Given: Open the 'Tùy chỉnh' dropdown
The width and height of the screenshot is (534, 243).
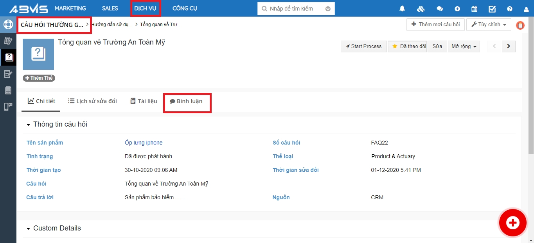Looking at the screenshot, I should 489,25.
